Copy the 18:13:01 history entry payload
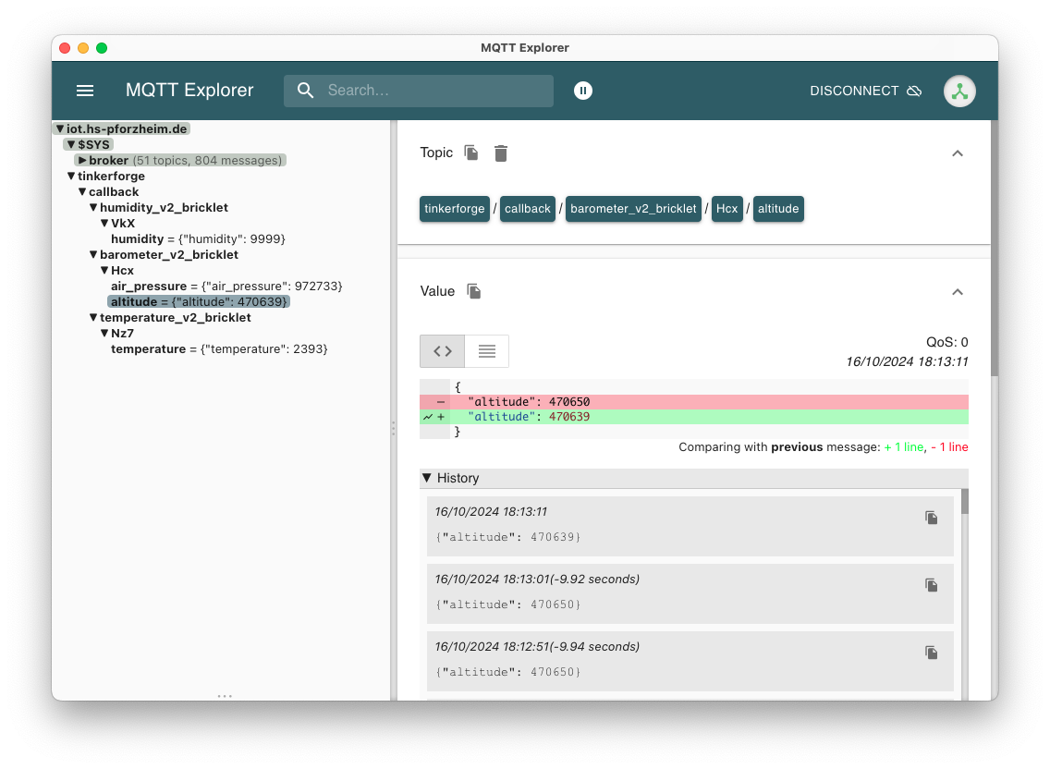 coord(931,585)
